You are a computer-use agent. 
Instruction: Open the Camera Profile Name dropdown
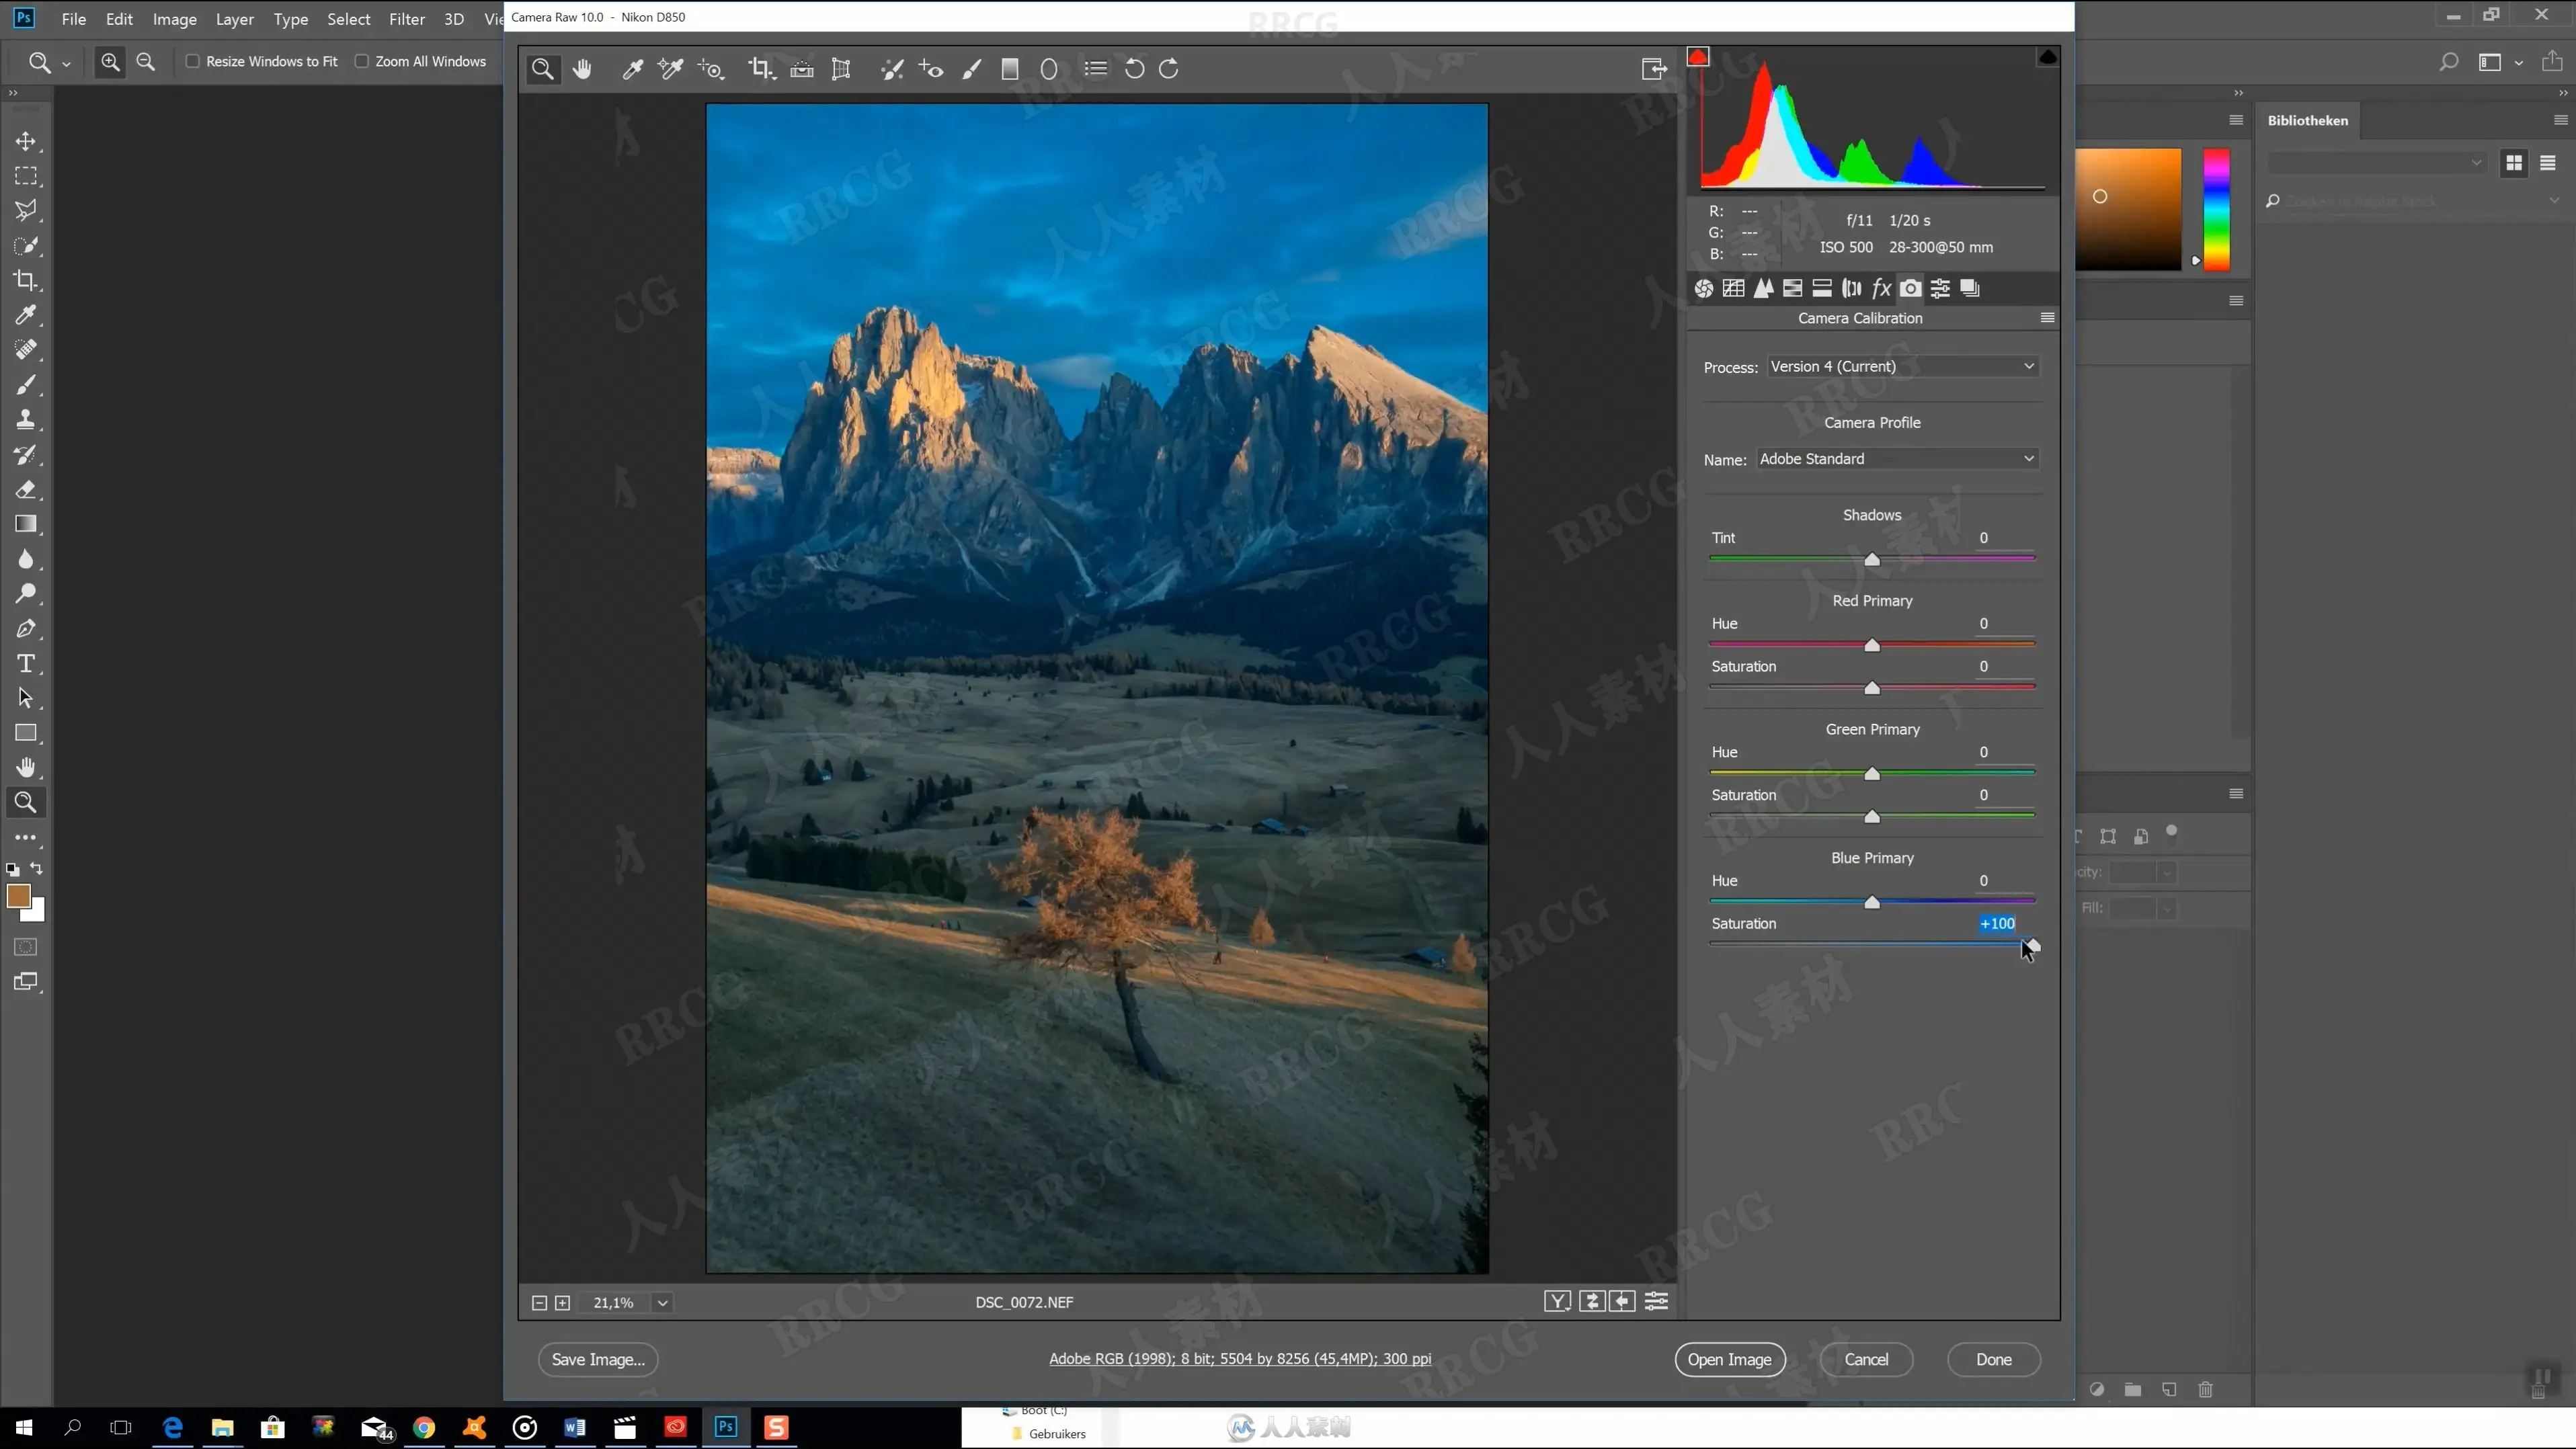[x=1897, y=459]
